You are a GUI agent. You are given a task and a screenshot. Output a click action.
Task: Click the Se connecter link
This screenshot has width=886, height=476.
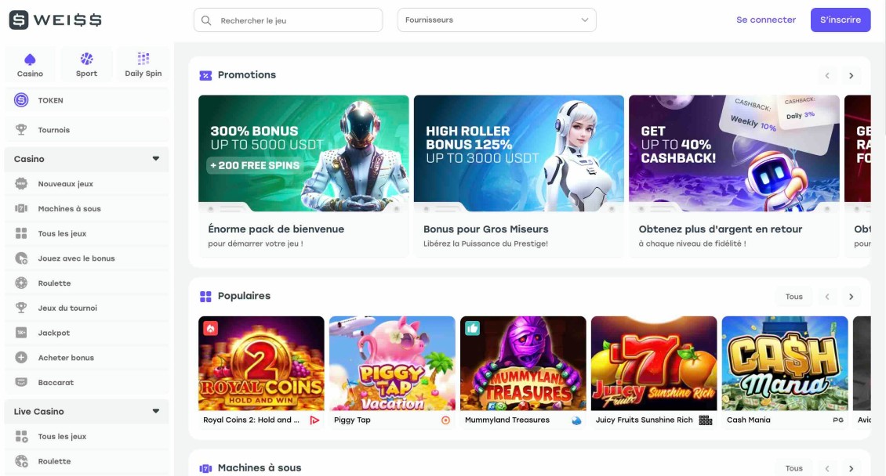coord(766,20)
